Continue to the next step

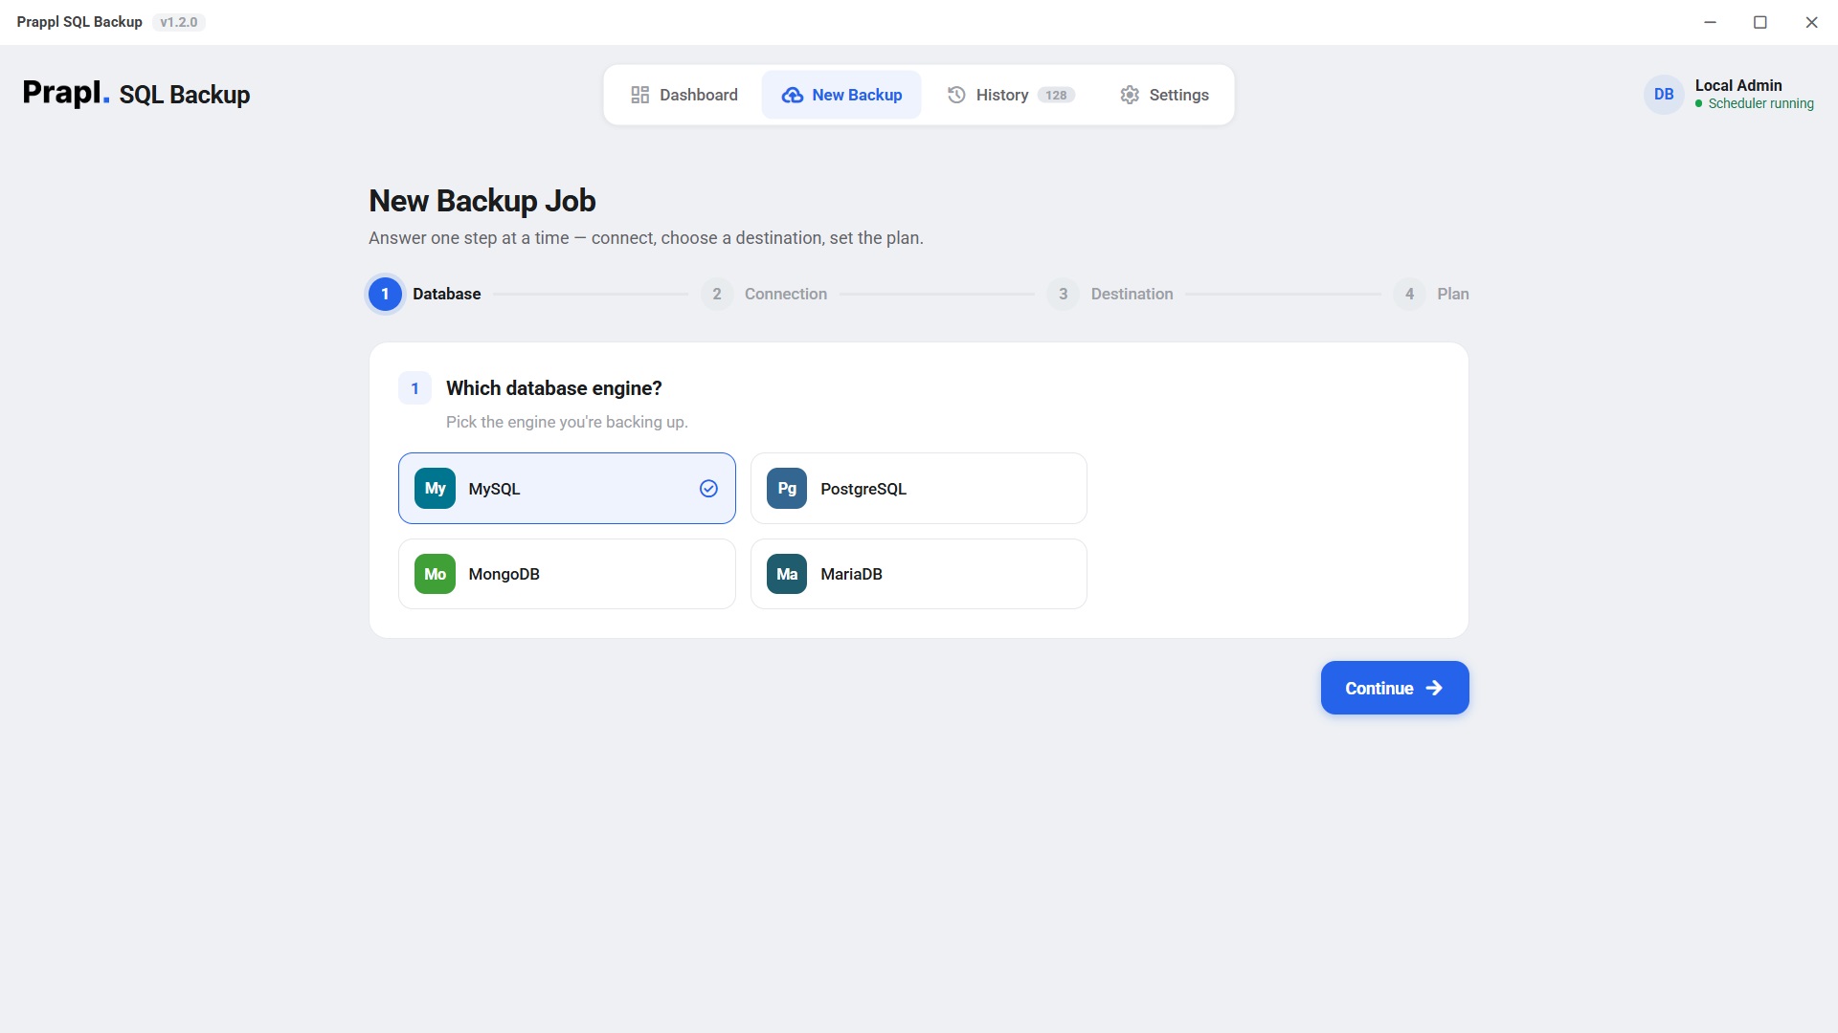click(x=1395, y=688)
